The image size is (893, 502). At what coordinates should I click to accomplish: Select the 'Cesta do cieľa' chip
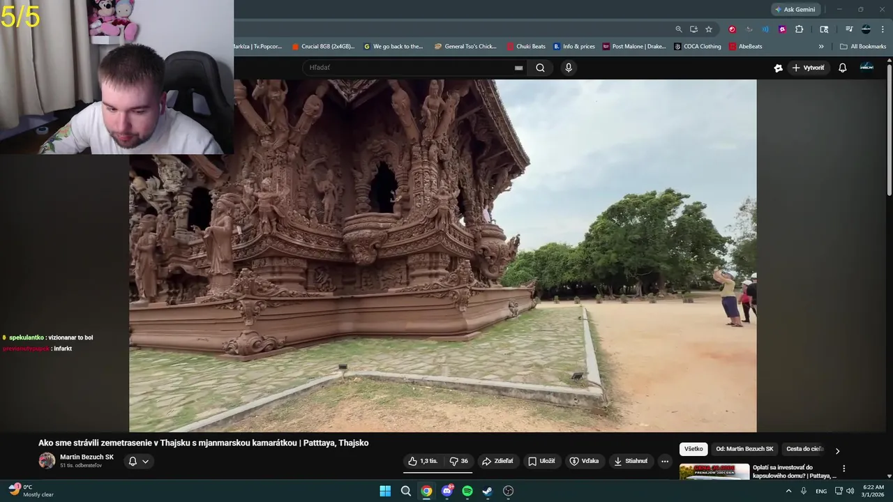[x=805, y=449]
